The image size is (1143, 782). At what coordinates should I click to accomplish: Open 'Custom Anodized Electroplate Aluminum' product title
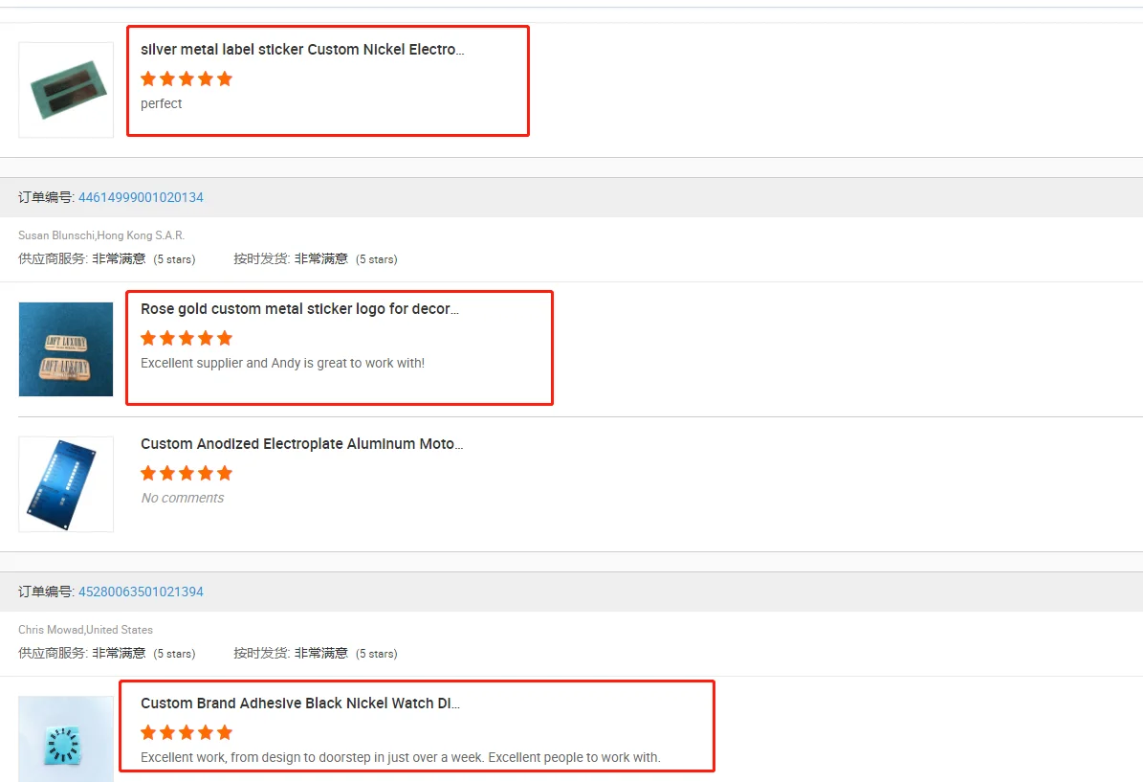pos(302,444)
